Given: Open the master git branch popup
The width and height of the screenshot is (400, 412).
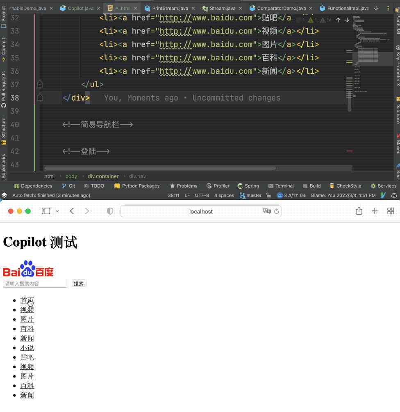Looking at the screenshot, I should (251, 195).
